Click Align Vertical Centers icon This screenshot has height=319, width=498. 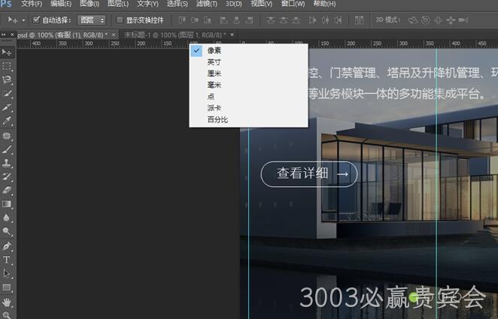[x=195, y=20]
